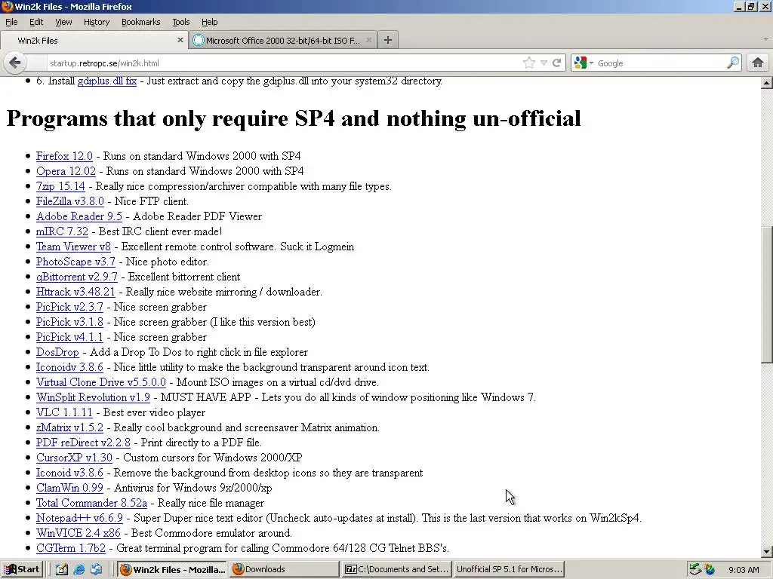Image resolution: width=773 pixels, height=579 pixels.
Task: Select the Win2k Files tab
Action: point(94,41)
